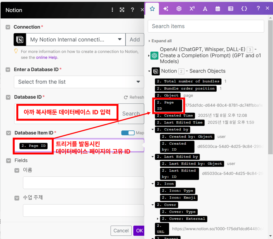Click the 이름 text input field
The height and width of the screenshot is (239, 273).
(x=83, y=183)
